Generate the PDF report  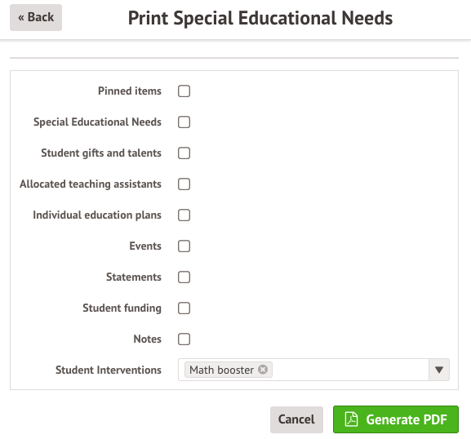click(x=396, y=419)
